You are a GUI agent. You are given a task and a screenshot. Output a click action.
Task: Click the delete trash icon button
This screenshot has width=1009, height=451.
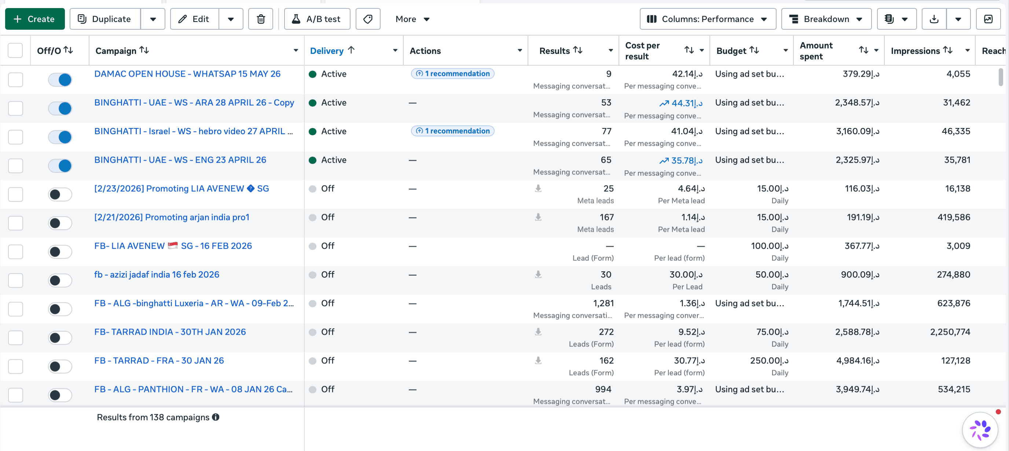(x=260, y=19)
